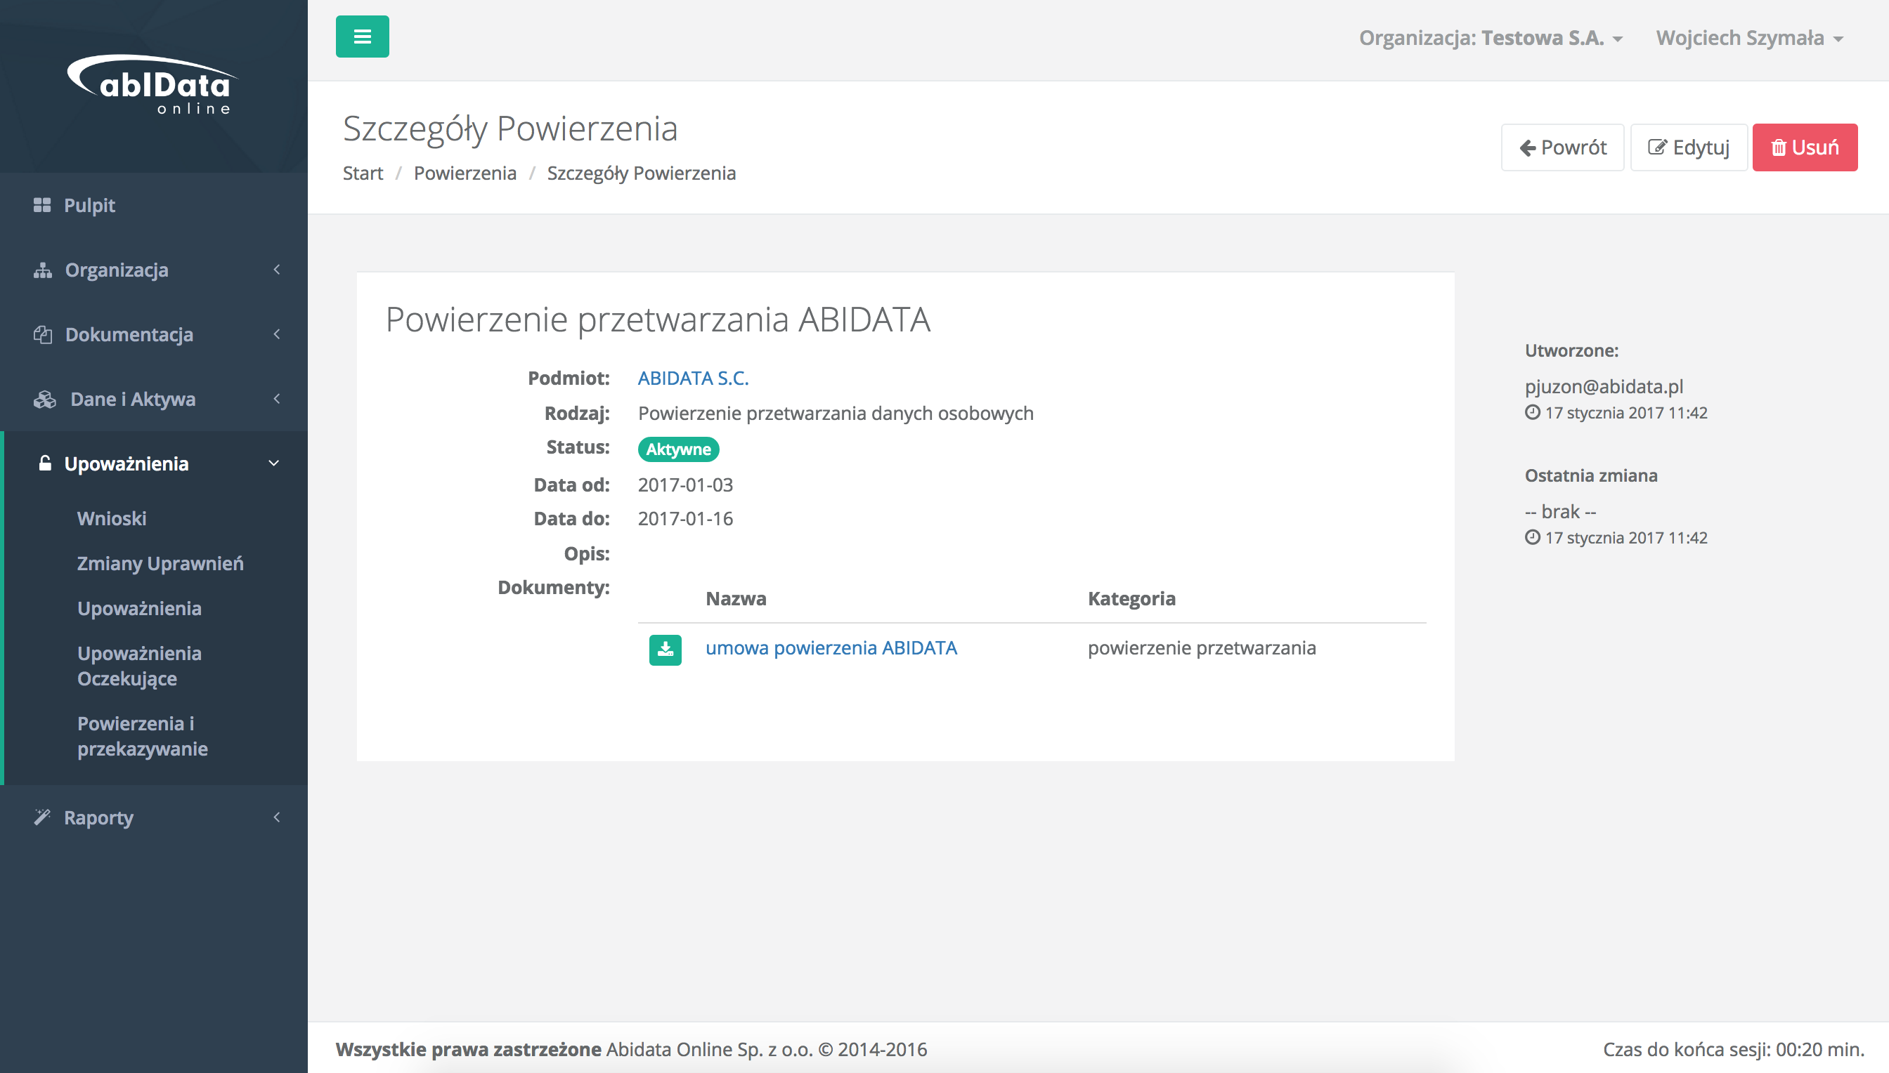Click the Edytuj edit button
Viewport: 1889px width, 1073px height.
click(1689, 147)
